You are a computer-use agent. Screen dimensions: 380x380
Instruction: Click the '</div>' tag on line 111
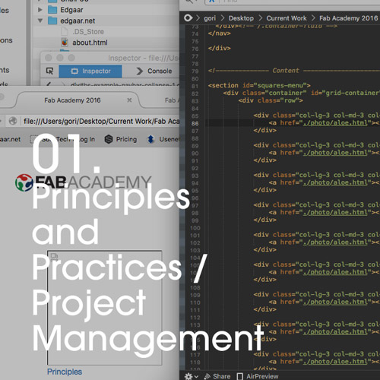click(264, 309)
